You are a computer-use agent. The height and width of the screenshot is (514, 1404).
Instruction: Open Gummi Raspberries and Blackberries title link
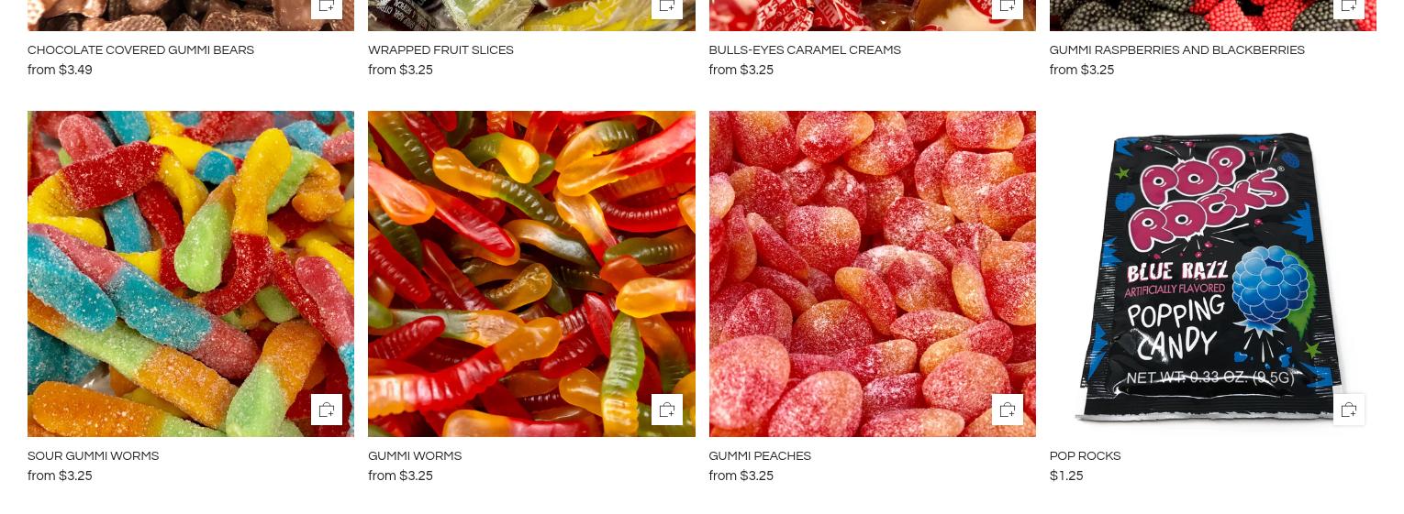(x=1176, y=50)
